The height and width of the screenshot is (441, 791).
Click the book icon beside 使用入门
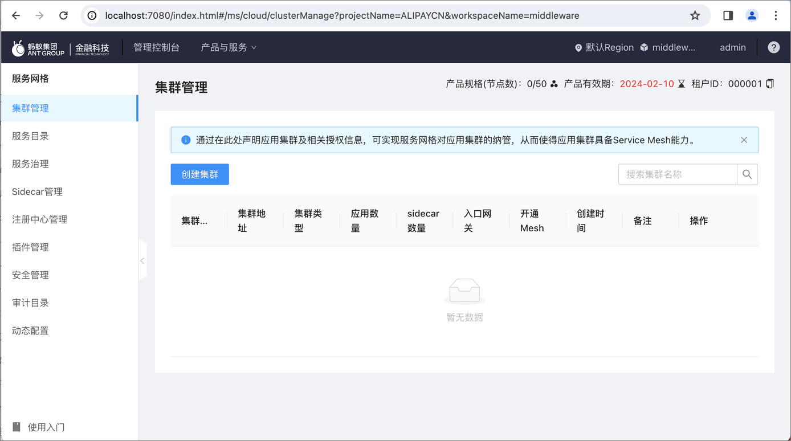click(17, 427)
